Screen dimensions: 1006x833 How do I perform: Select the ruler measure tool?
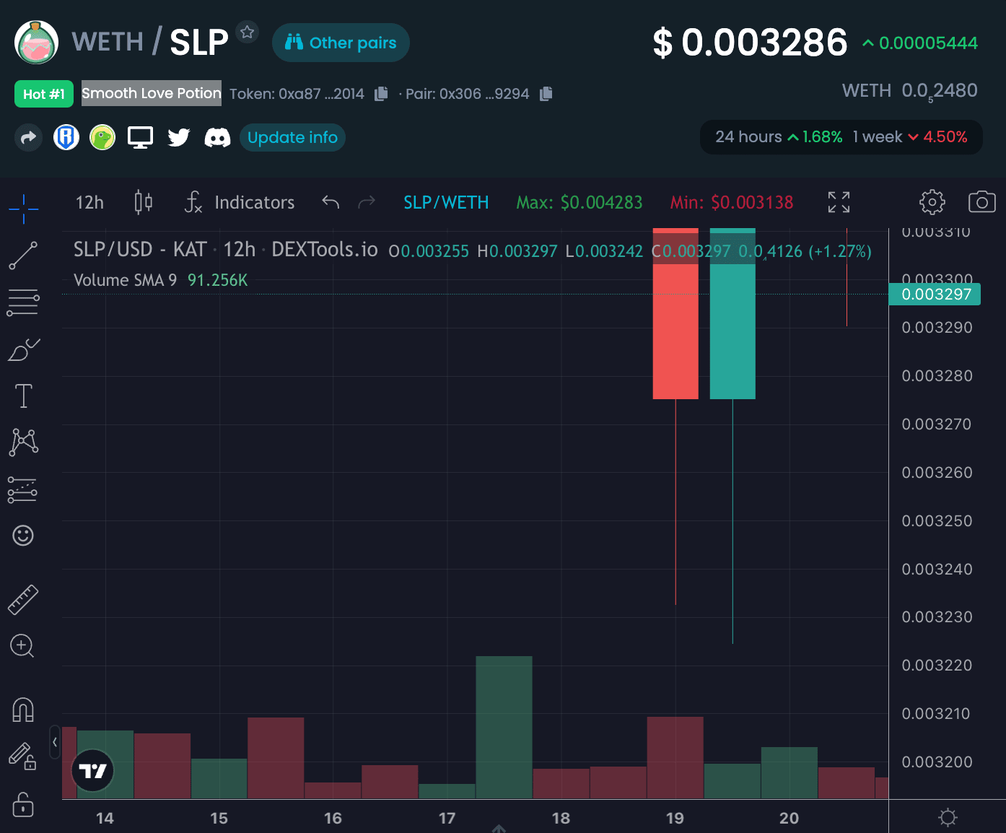23,599
